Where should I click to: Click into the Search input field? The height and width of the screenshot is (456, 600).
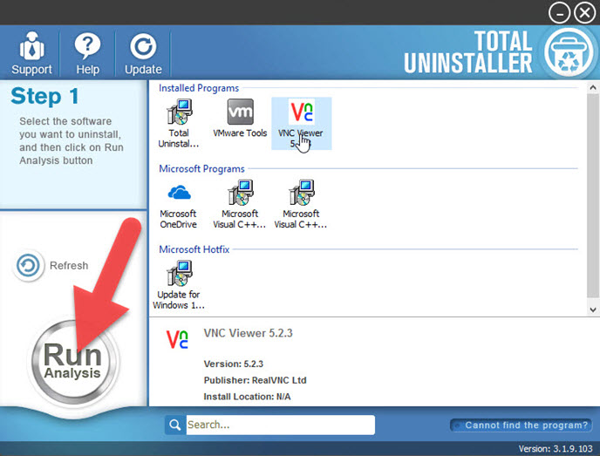[x=281, y=425]
